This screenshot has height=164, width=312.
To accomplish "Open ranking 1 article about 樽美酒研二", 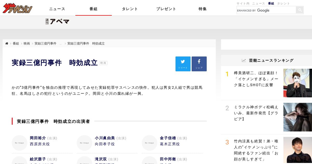I will click(256, 79).
